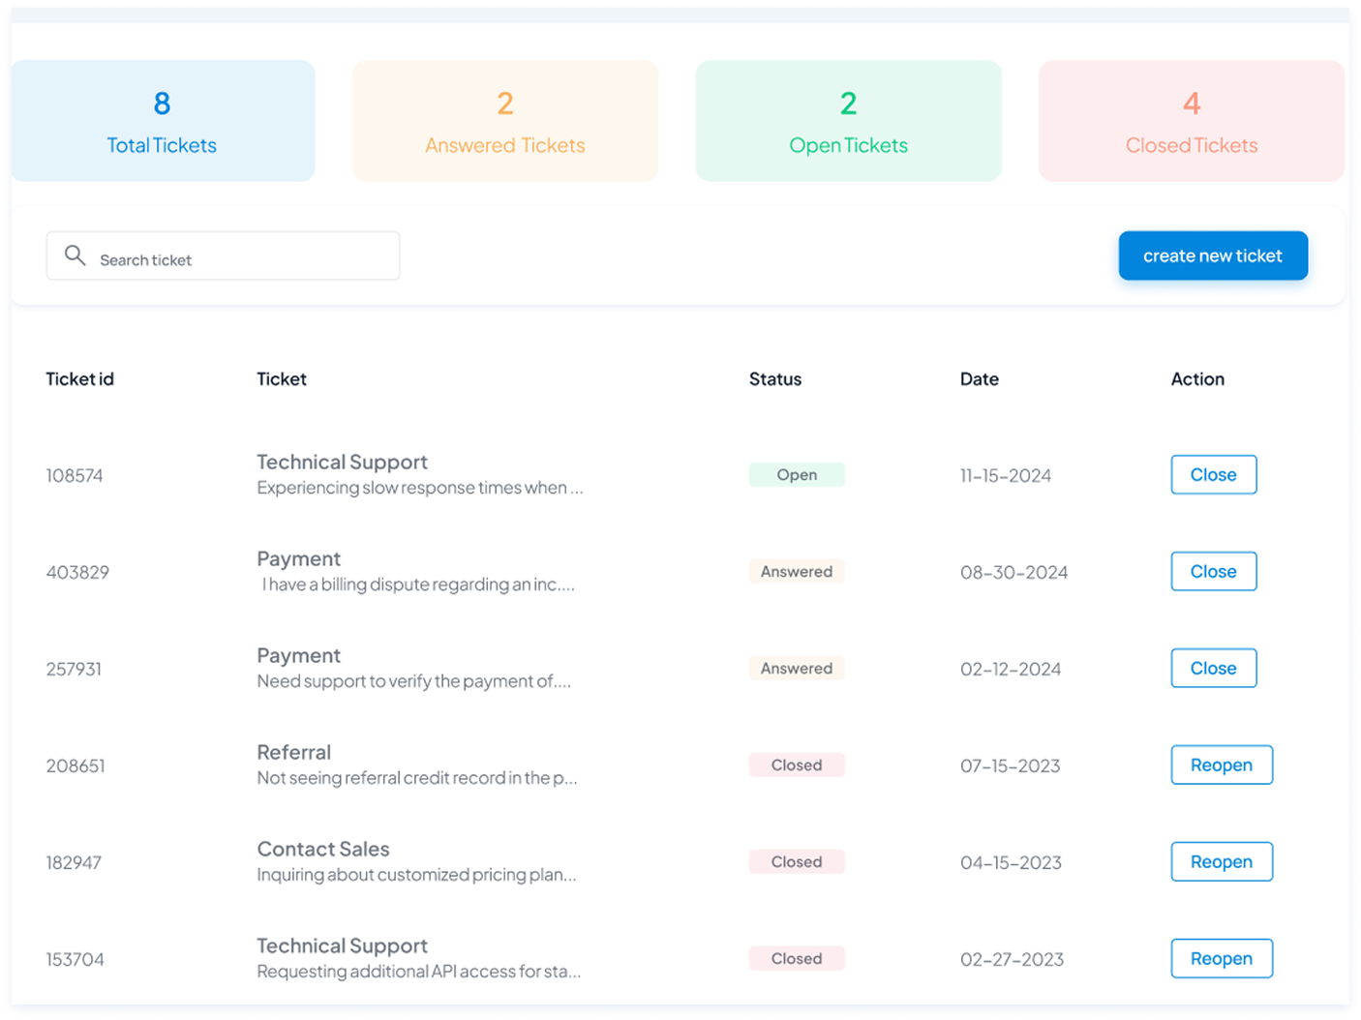The width and height of the screenshot is (1361, 1020).
Task: Click the Closed status badge for Referral
Action: click(x=796, y=765)
